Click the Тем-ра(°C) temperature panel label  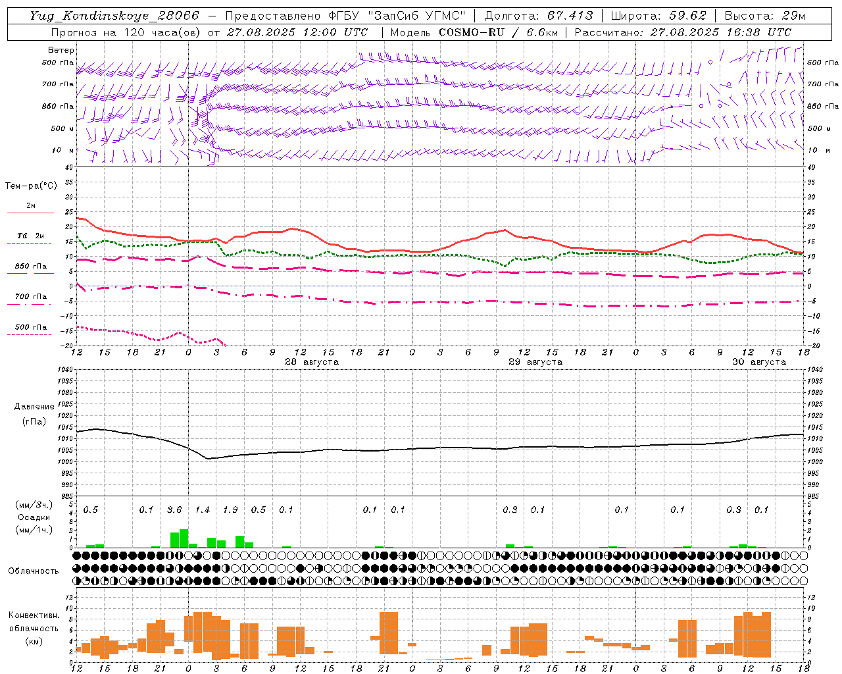[31, 186]
